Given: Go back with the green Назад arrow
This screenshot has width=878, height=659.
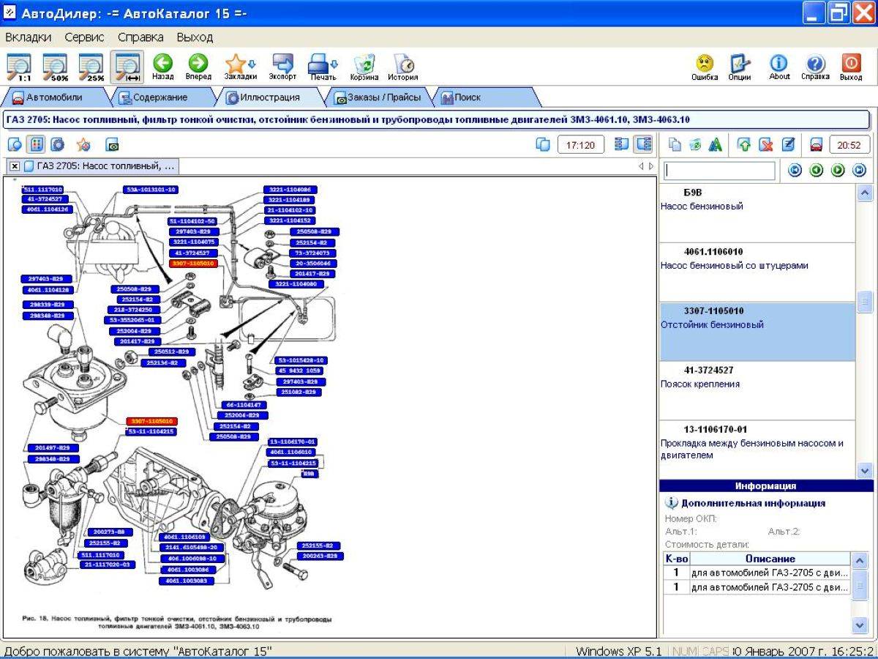Looking at the screenshot, I should 162,66.
